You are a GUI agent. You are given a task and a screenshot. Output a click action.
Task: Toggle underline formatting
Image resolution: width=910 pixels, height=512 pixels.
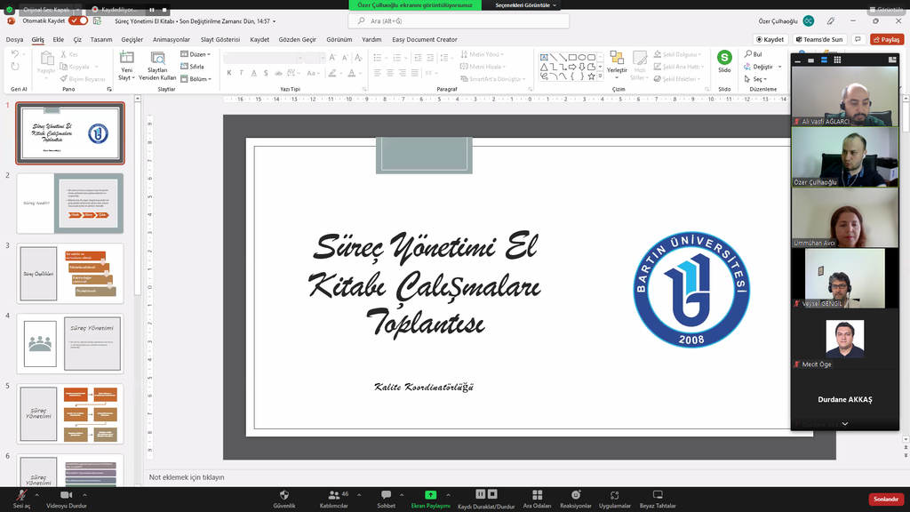tap(253, 73)
